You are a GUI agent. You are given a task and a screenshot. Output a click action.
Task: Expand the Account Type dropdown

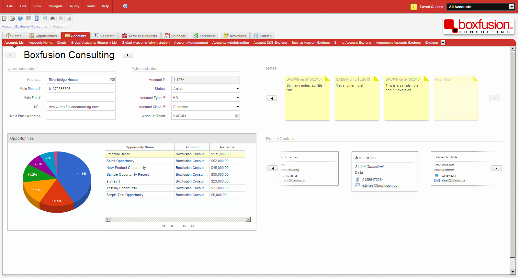click(x=237, y=98)
